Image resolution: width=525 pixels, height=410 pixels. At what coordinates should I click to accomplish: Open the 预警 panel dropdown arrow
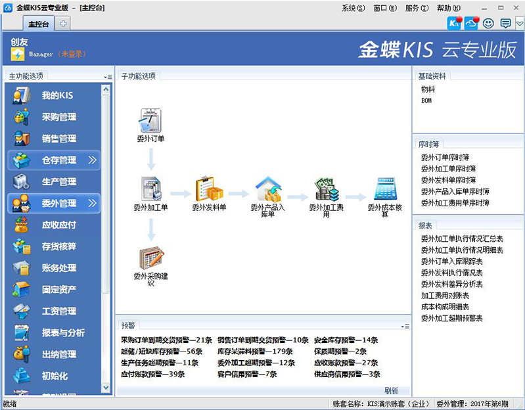tap(405, 325)
